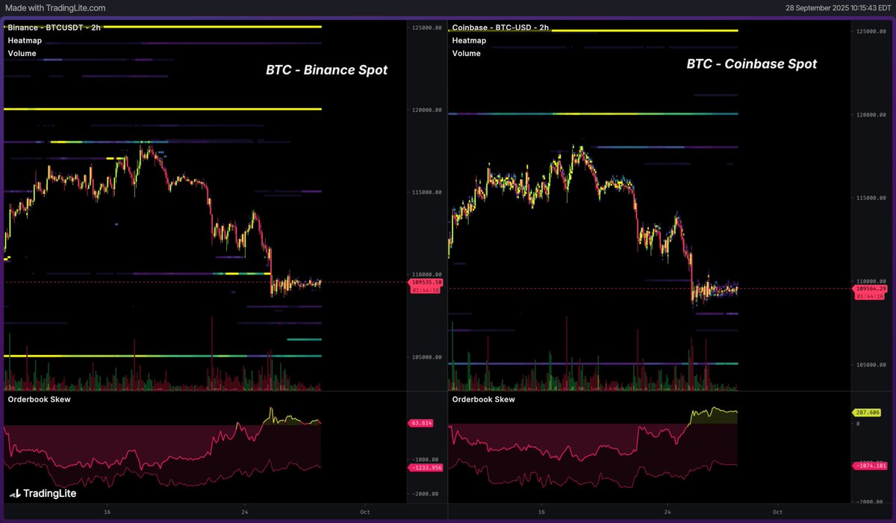Screen dimensions: 896x523
Task: Click the 63.614 skew value tag
Action: (421, 423)
